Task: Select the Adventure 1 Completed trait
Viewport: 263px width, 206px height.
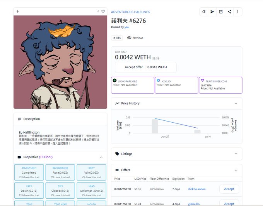Action: coord(29,172)
